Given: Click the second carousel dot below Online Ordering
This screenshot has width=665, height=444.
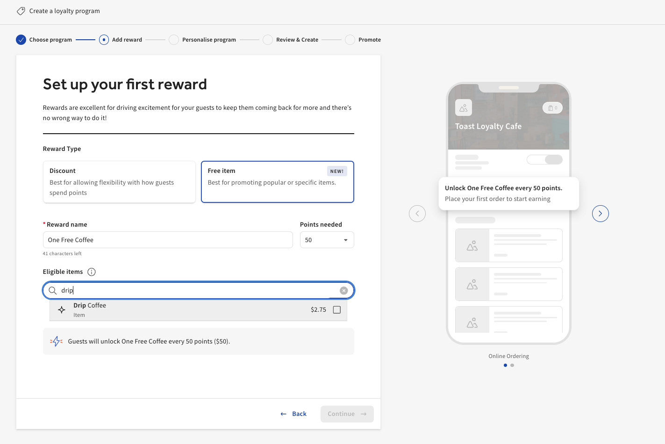Looking at the screenshot, I should coord(512,365).
